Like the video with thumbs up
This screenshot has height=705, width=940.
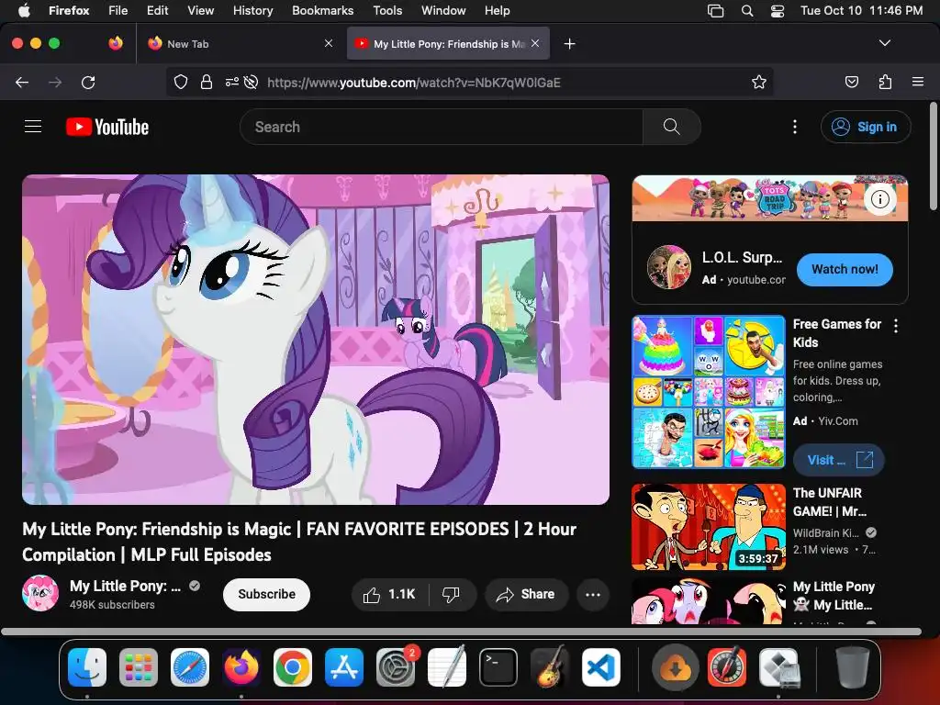pos(389,594)
